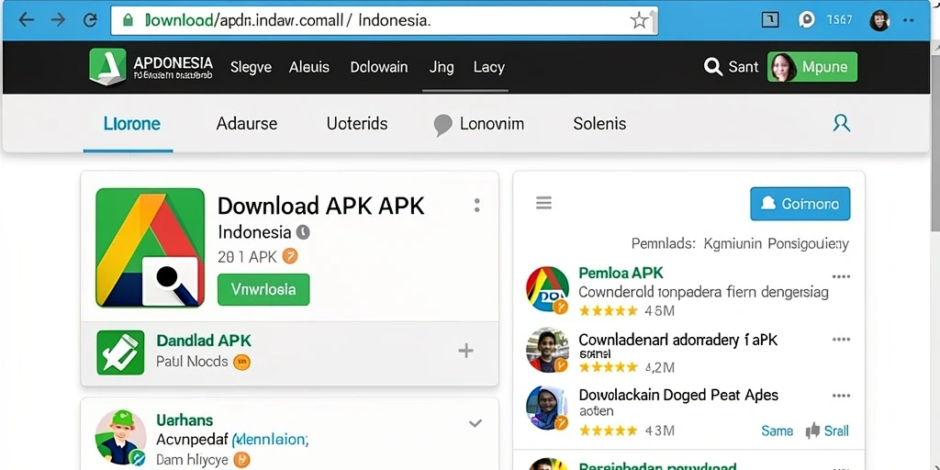The image size is (940, 470).
Task: Open more options of Download APK card
Action: (476, 206)
